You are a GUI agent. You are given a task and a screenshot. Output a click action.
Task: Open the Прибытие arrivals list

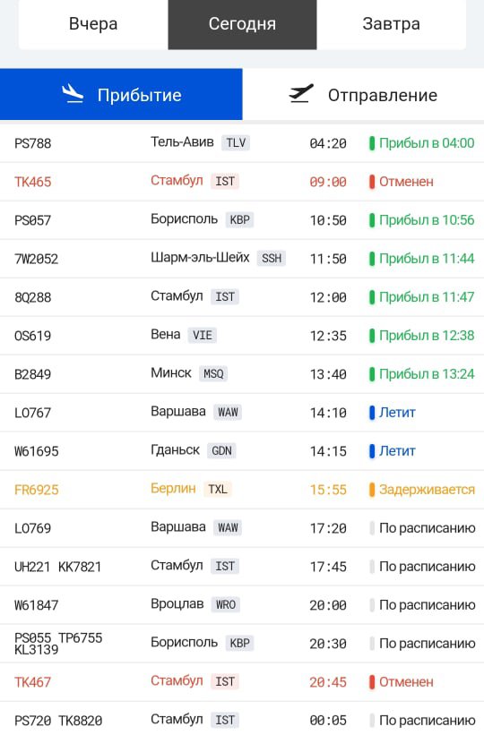pyautogui.click(x=121, y=94)
